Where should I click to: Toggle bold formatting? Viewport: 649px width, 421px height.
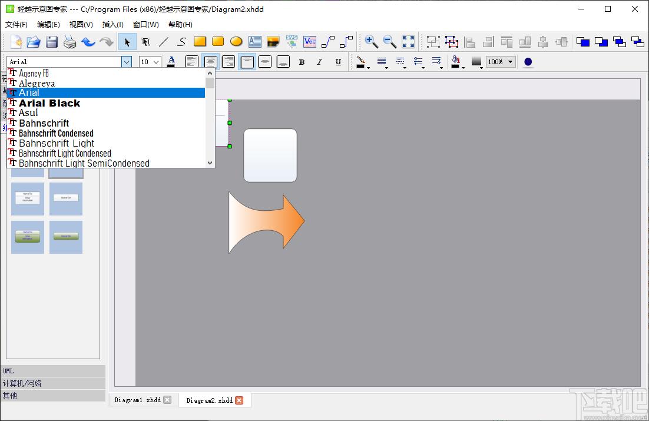point(302,62)
